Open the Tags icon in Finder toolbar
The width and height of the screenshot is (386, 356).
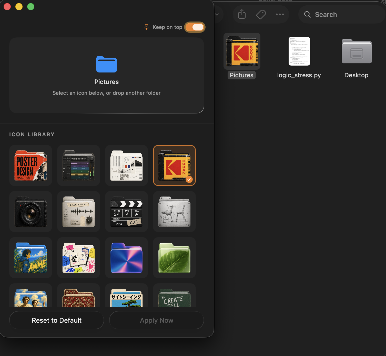click(x=261, y=14)
